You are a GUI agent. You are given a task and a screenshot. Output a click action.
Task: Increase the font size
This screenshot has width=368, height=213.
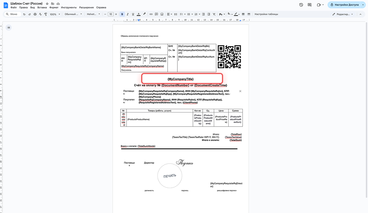pos(116,14)
